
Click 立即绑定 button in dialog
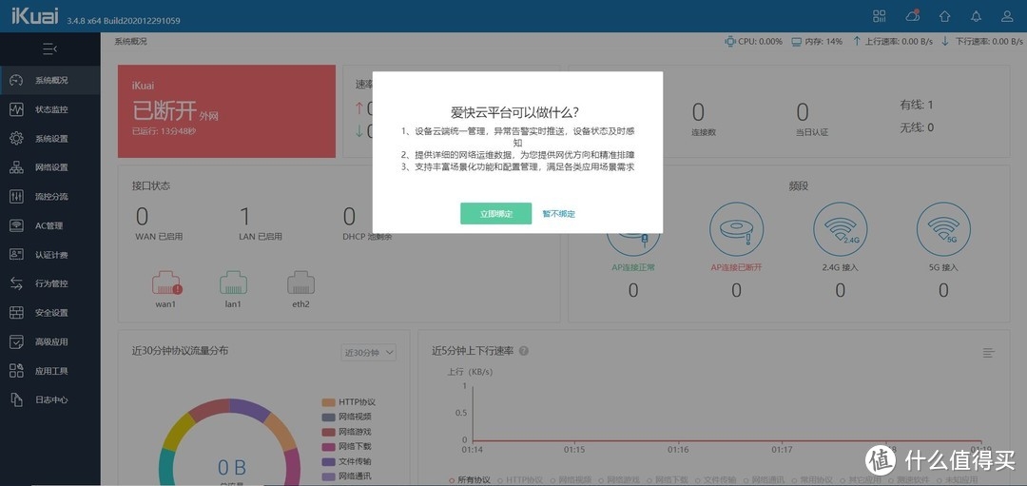coord(495,214)
